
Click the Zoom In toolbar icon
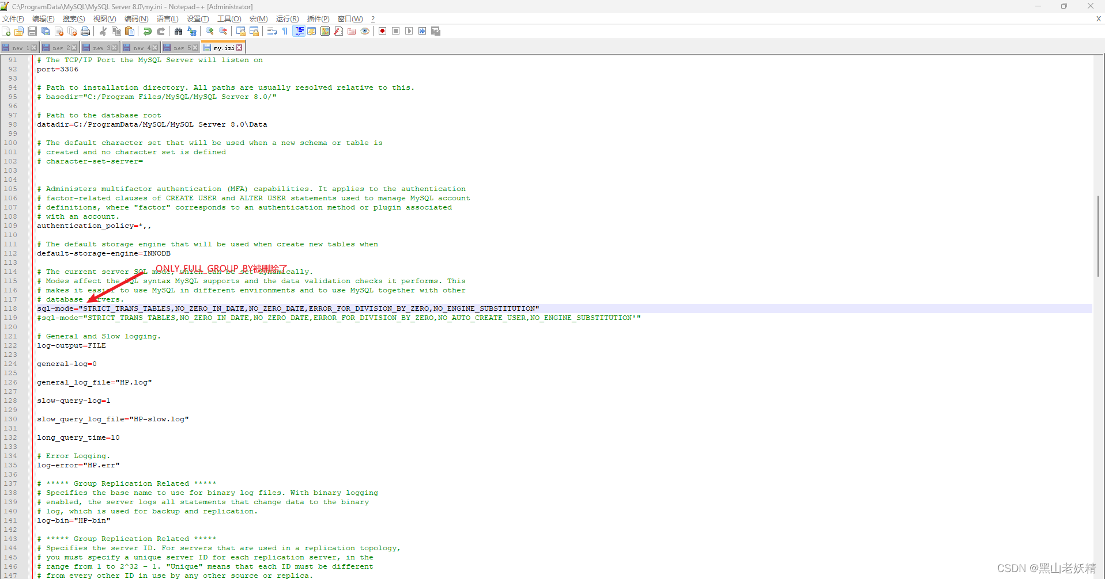click(x=210, y=31)
